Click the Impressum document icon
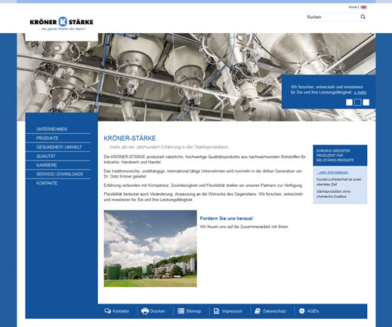The height and width of the screenshot is (327, 392). coord(216,311)
